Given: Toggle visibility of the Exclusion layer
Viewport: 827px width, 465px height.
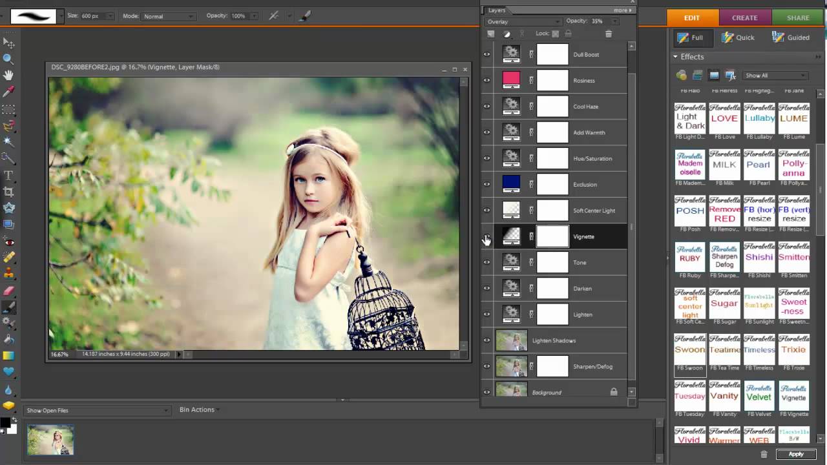Looking at the screenshot, I should tap(487, 185).
